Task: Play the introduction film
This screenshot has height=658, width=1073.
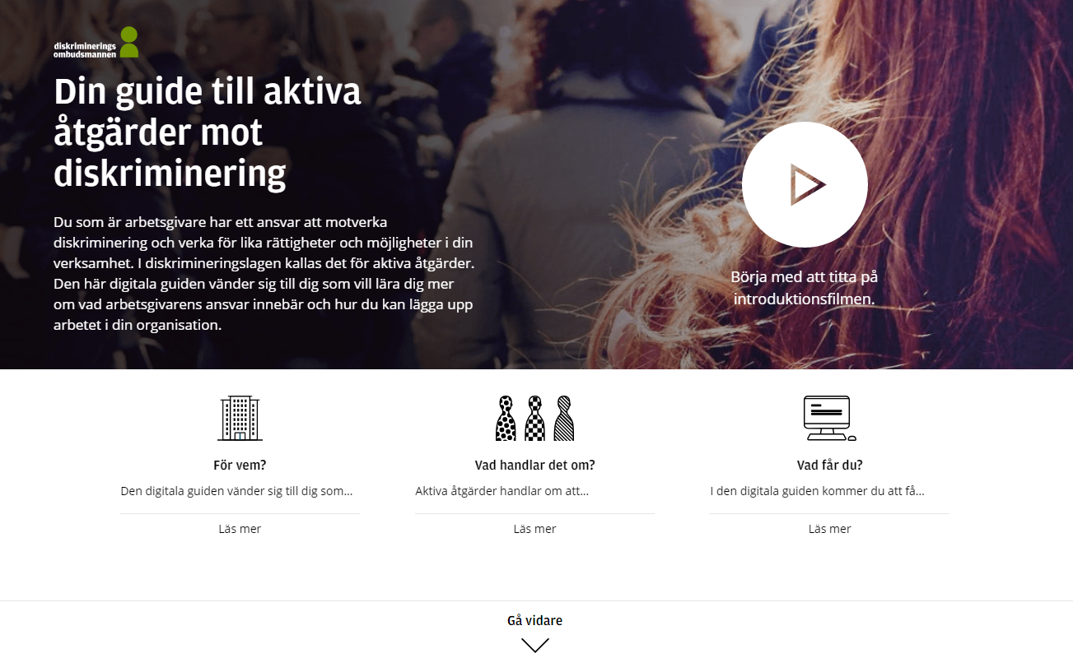Action: 805,184
